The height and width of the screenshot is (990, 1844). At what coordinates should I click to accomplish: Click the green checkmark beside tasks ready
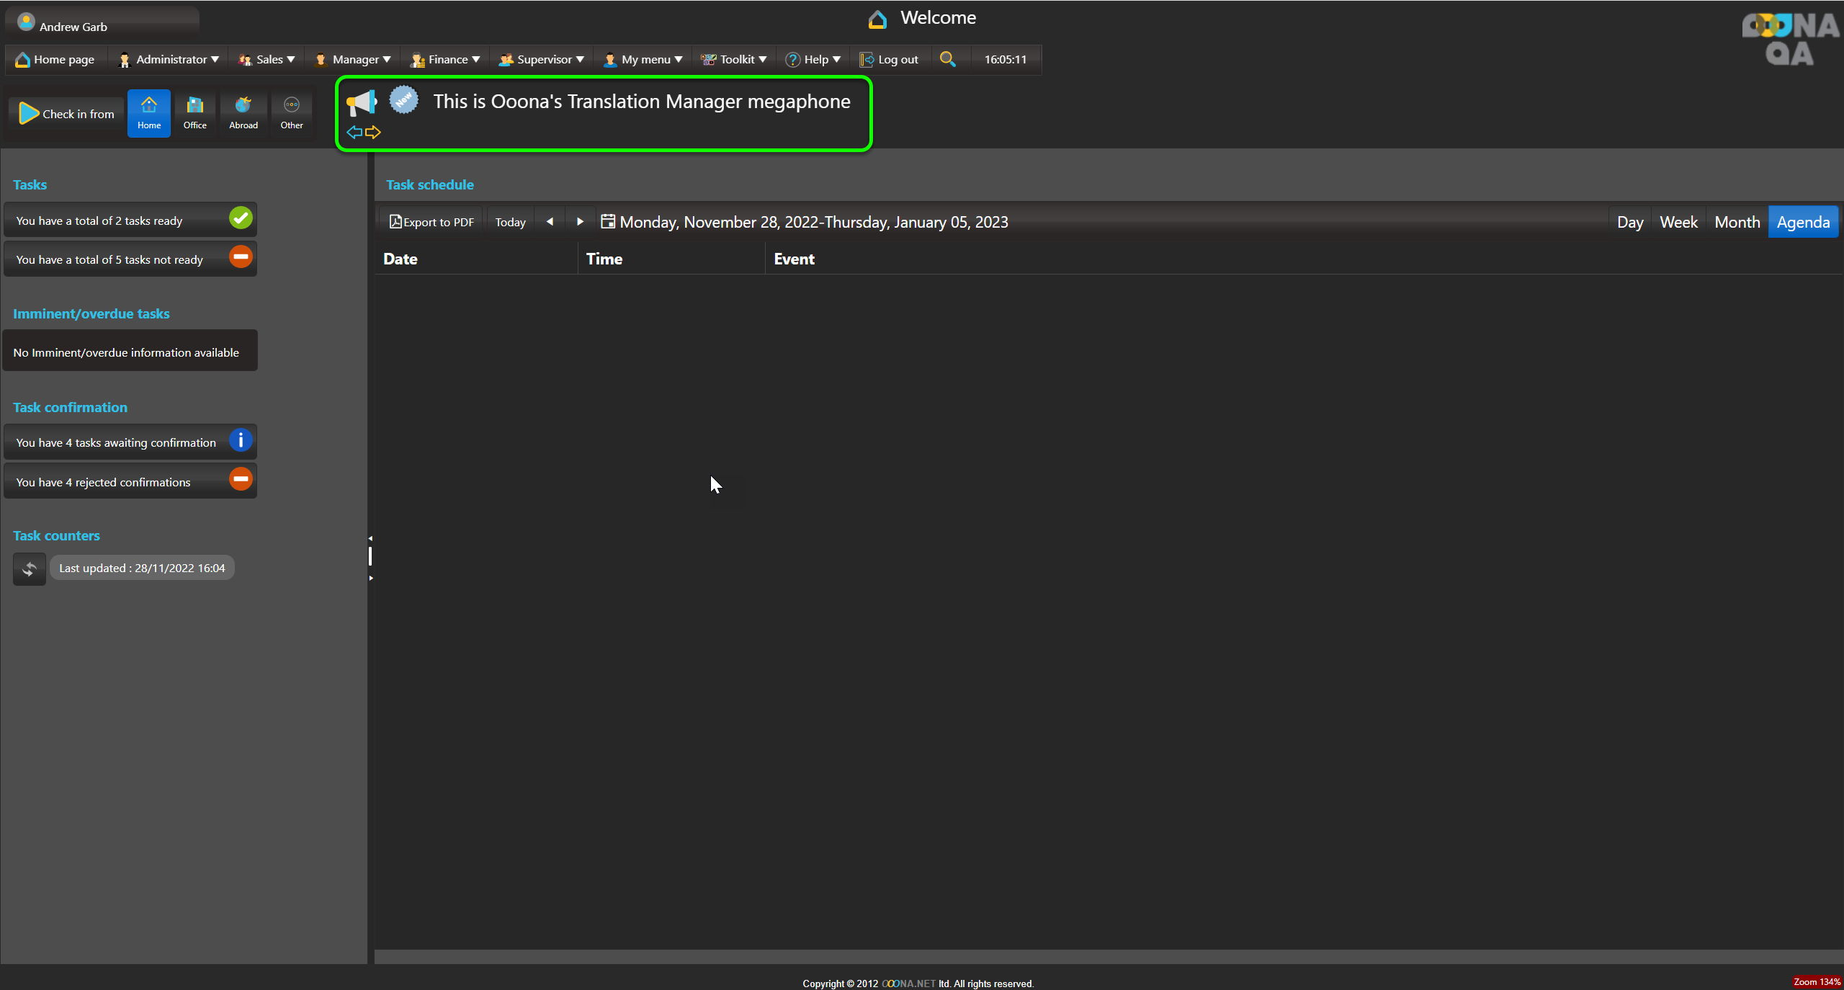[241, 218]
